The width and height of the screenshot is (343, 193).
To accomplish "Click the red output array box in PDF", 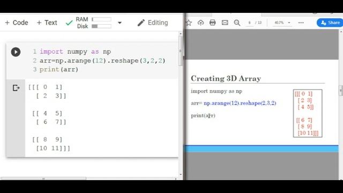I will [x=308, y=113].
